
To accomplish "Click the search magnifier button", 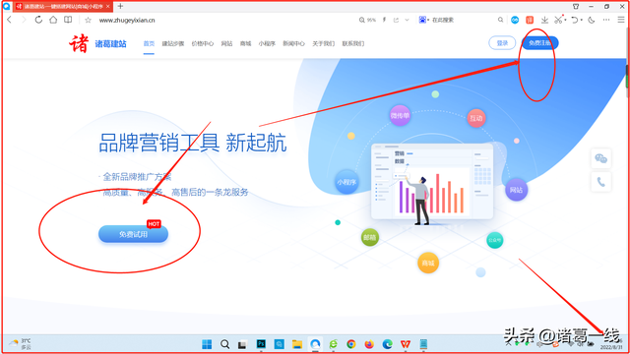I will 500,20.
